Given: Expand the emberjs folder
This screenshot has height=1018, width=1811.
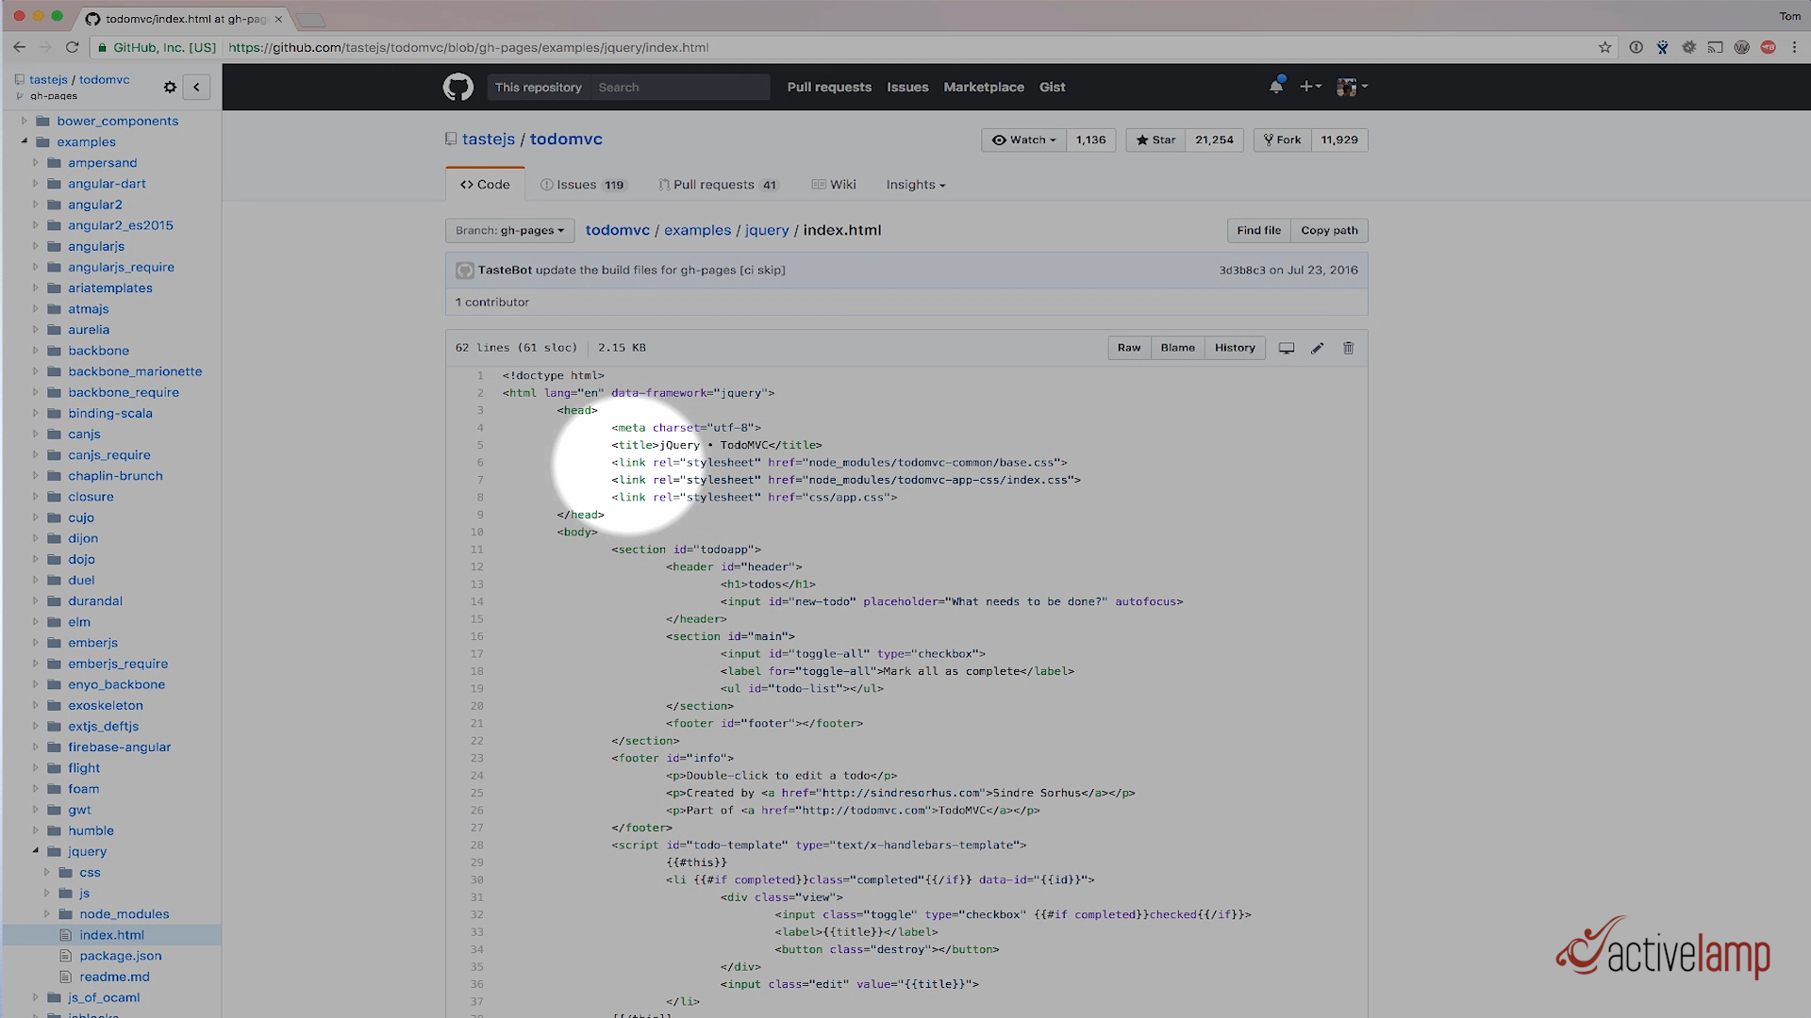Looking at the screenshot, I should (x=36, y=643).
